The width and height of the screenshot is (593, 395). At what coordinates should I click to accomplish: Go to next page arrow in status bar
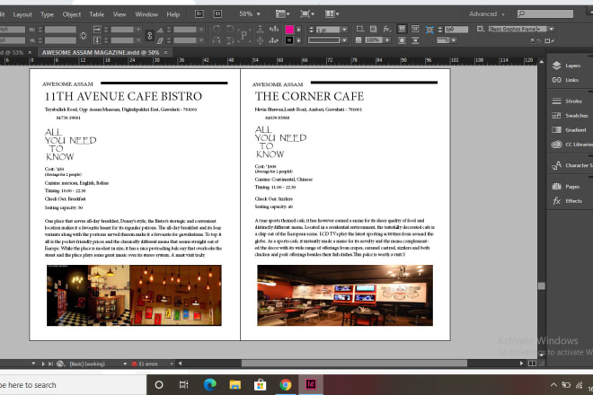point(43,364)
